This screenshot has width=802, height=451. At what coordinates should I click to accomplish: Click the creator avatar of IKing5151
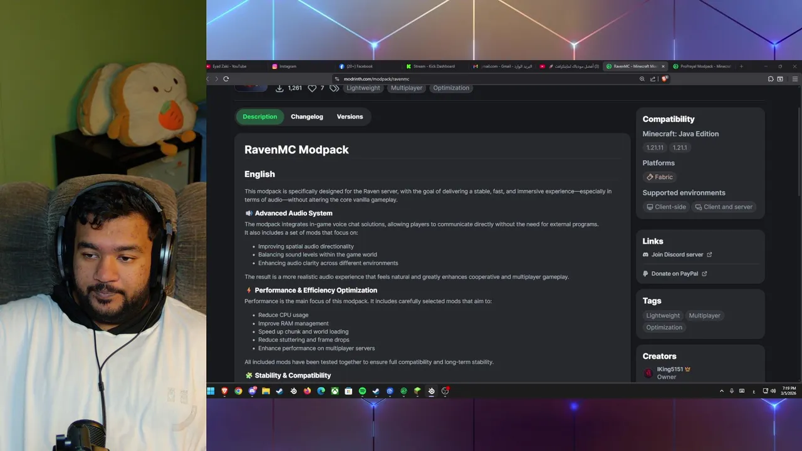(x=648, y=373)
